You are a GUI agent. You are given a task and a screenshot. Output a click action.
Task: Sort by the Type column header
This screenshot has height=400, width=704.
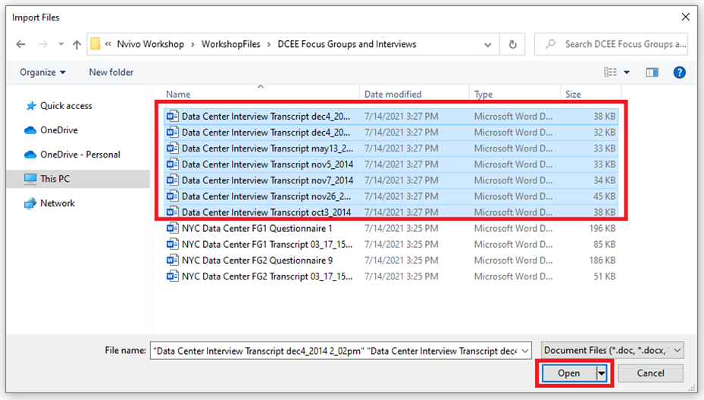483,94
